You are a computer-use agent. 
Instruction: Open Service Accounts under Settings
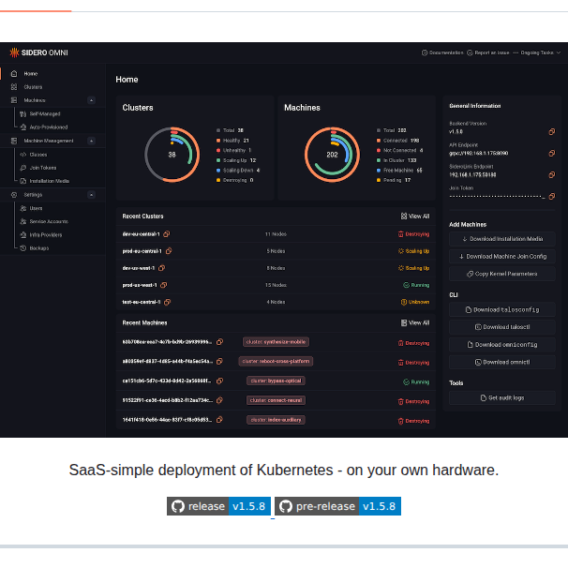tap(49, 221)
